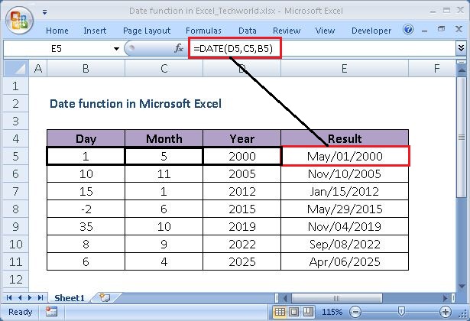Select the year cell 2012
470x321 pixels.
click(x=242, y=191)
